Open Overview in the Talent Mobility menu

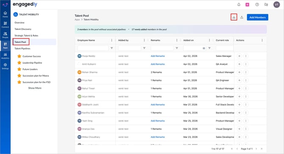tap(19, 22)
